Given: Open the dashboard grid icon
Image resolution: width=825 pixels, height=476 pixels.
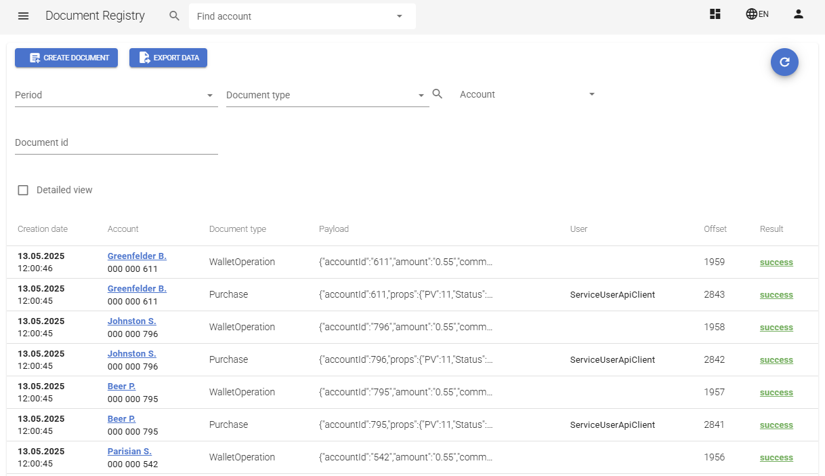Looking at the screenshot, I should [715, 14].
